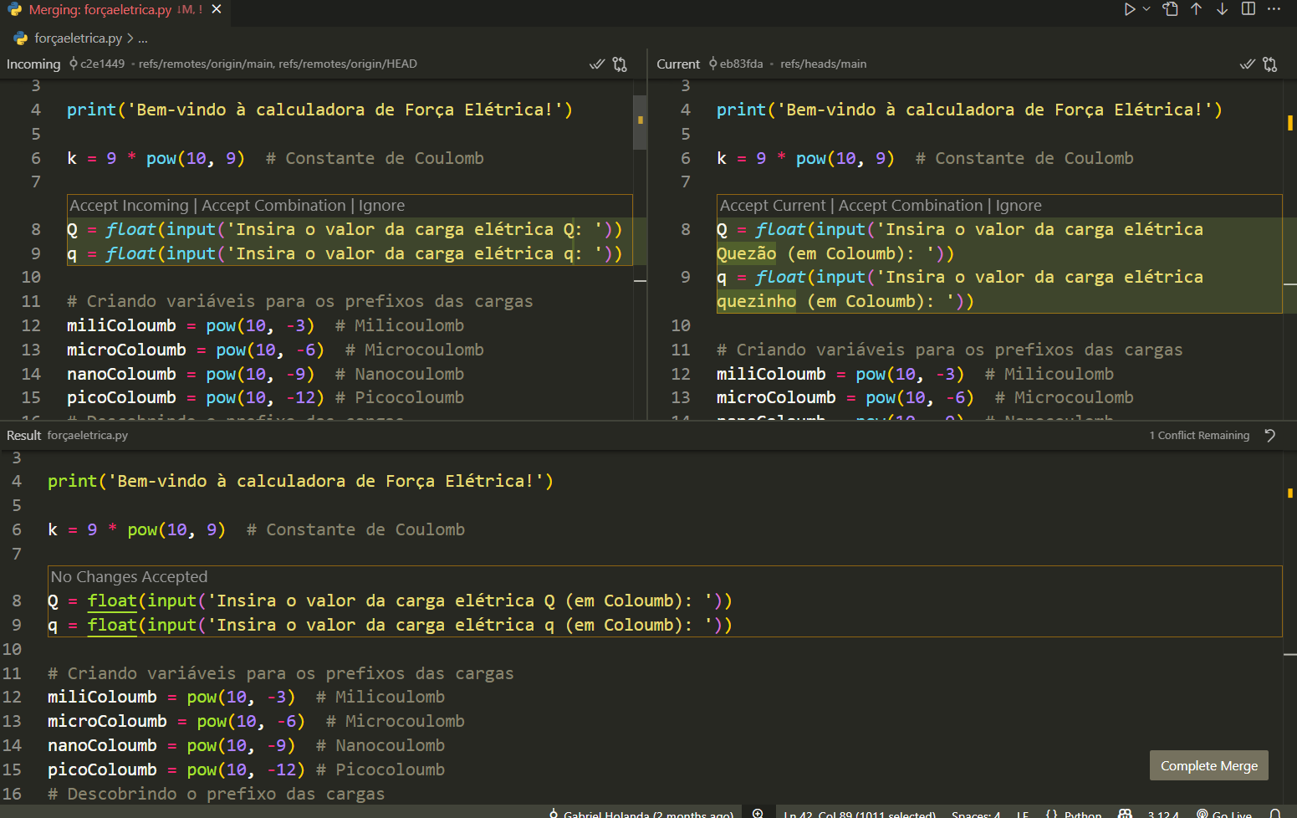
Task: Click the Incoming pane compare-changes icon
Action: tap(620, 64)
